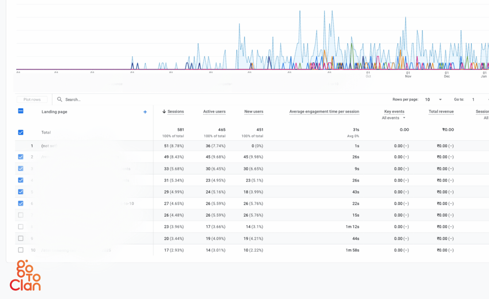The width and height of the screenshot is (489, 299).
Task: Select the Total revenue column header
Action: pos(441,112)
